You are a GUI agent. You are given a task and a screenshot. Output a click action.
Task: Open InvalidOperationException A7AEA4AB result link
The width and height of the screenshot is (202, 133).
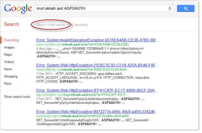[x=96, y=40]
